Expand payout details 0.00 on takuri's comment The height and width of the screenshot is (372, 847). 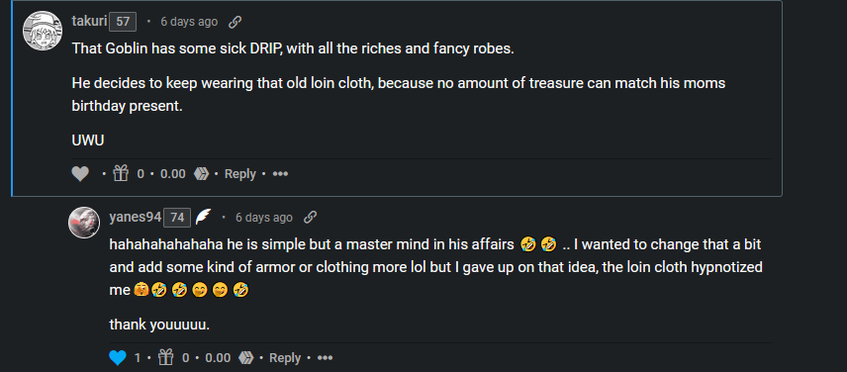[173, 174]
